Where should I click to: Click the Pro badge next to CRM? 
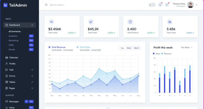pyautogui.click(x=31, y=45)
